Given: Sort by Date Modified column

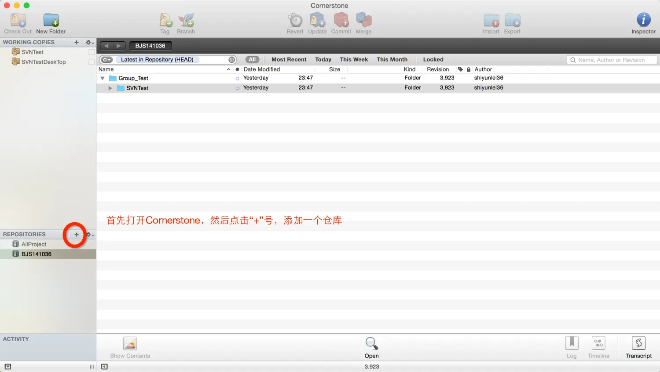Looking at the screenshot, I should (x=262, y=69).
